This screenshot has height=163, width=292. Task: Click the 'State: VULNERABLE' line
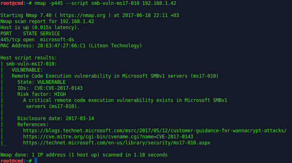coord(41,82)
